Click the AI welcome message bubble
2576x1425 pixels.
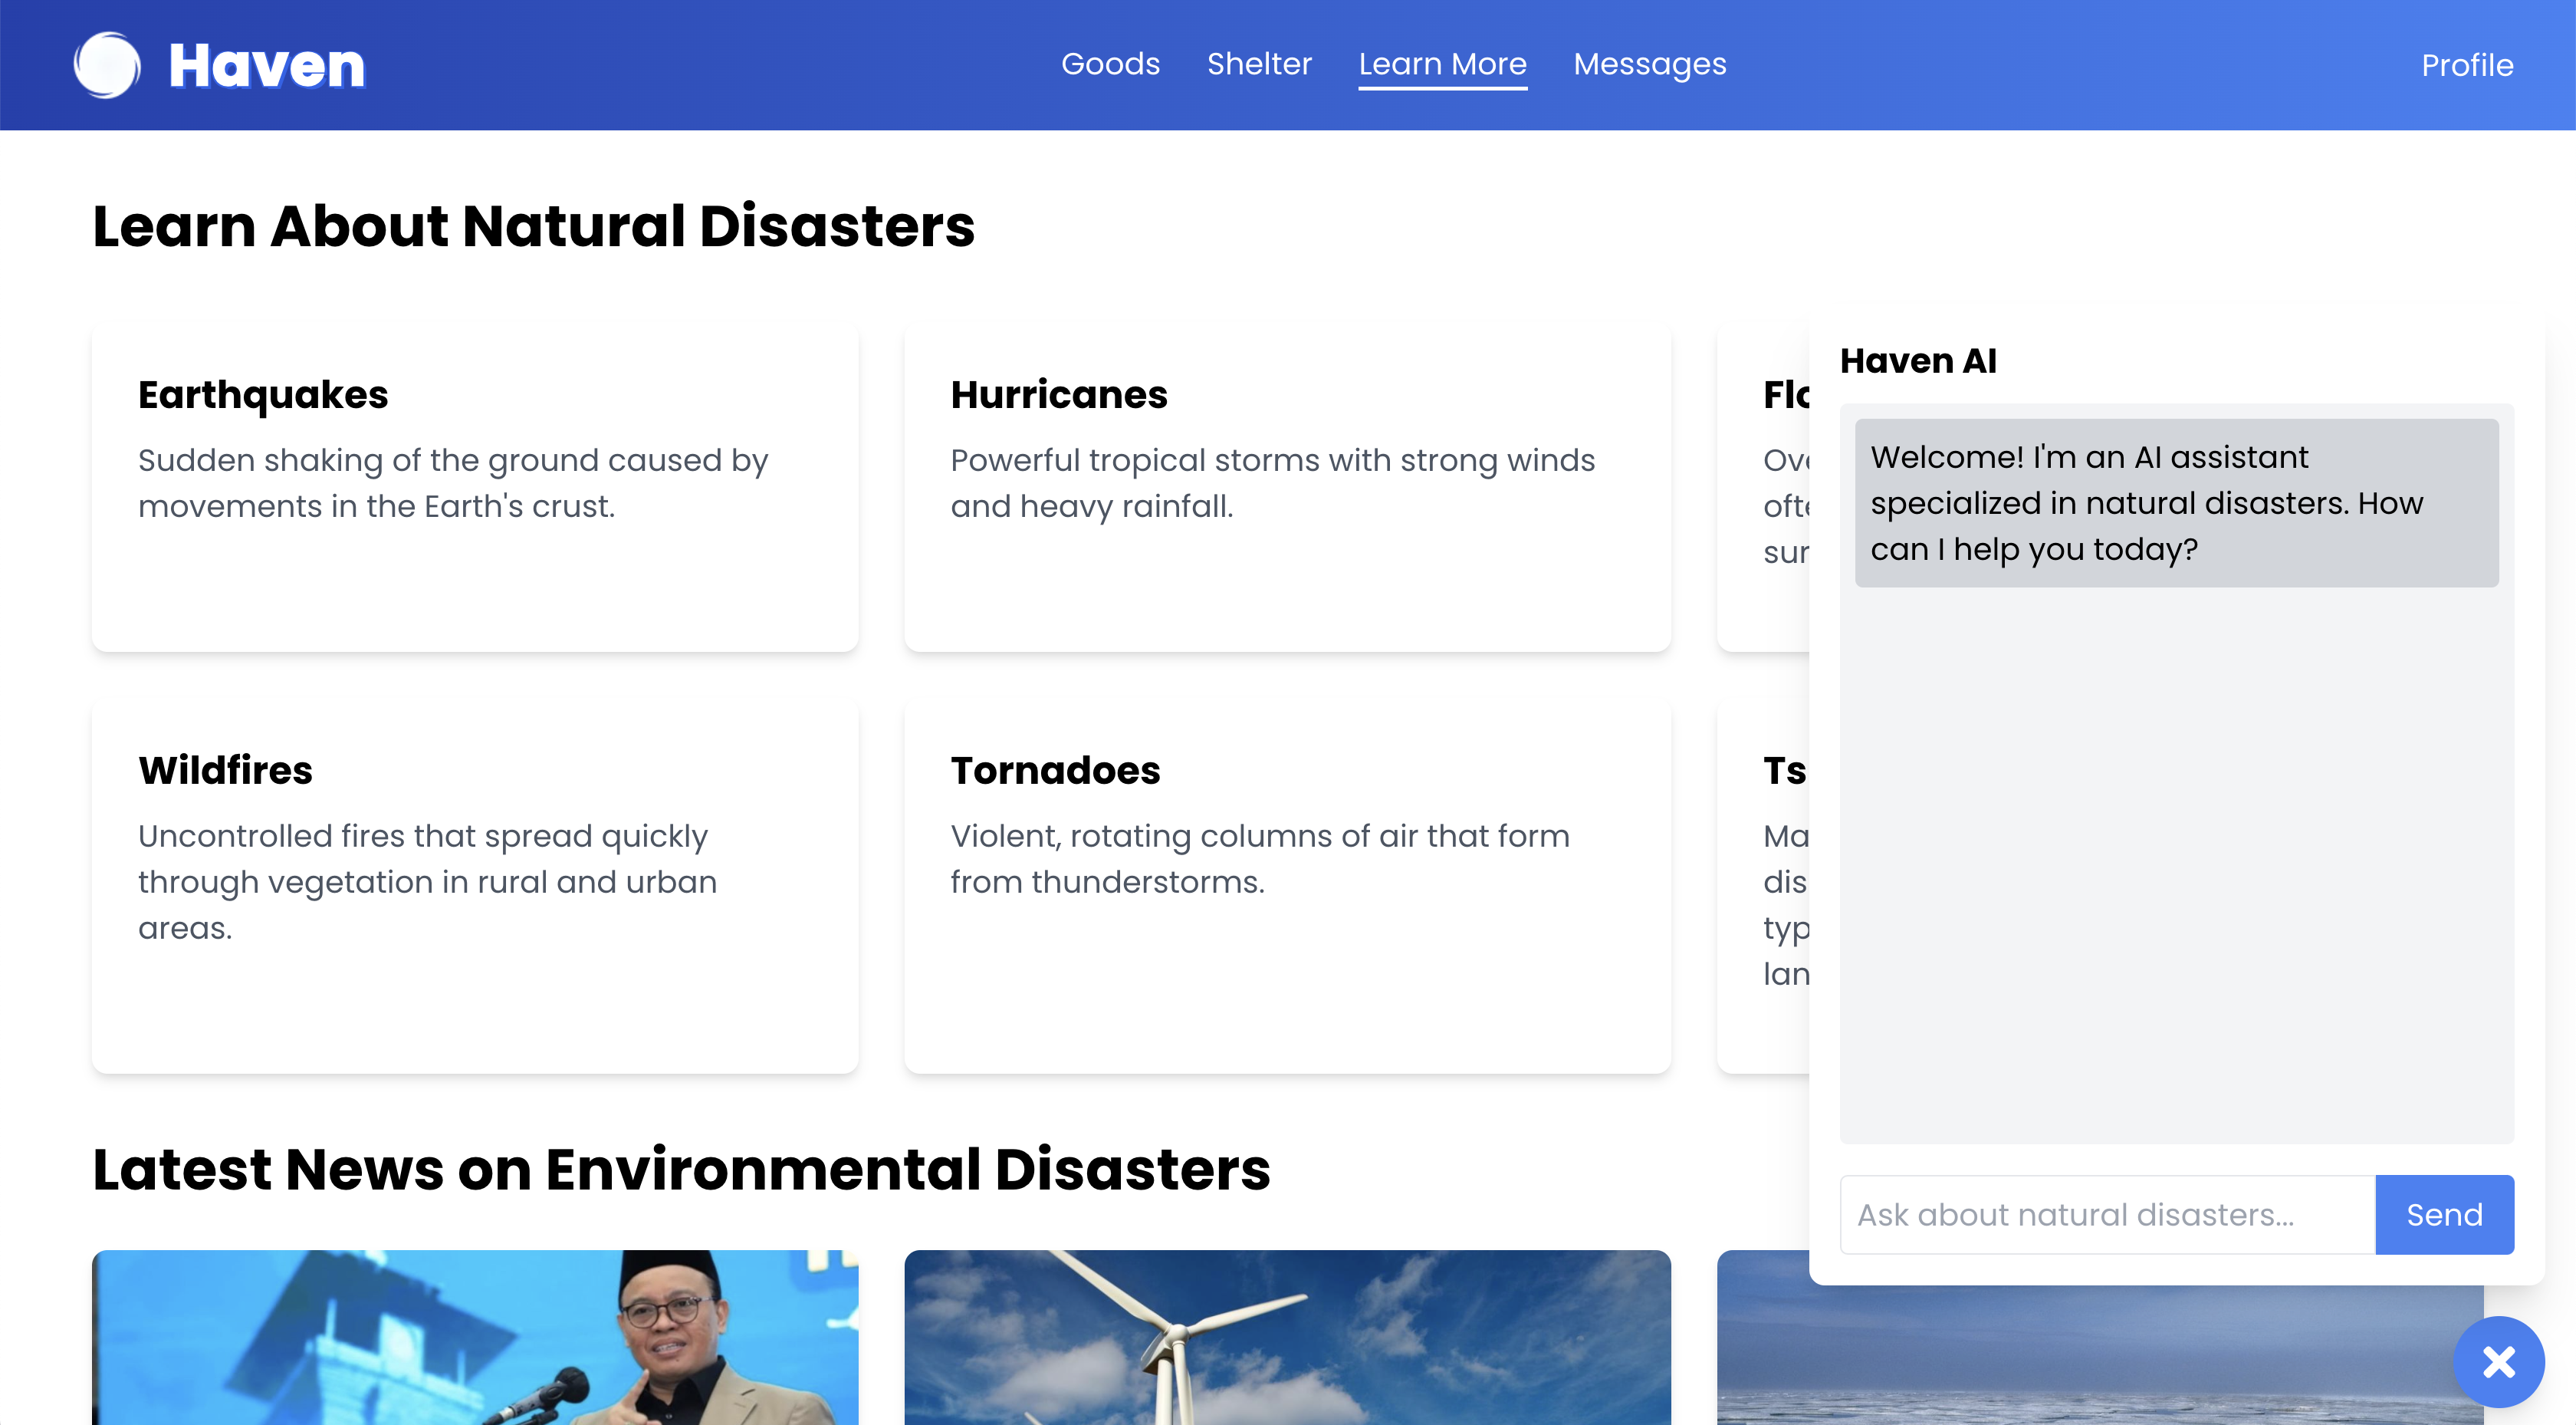point(2176,502)
